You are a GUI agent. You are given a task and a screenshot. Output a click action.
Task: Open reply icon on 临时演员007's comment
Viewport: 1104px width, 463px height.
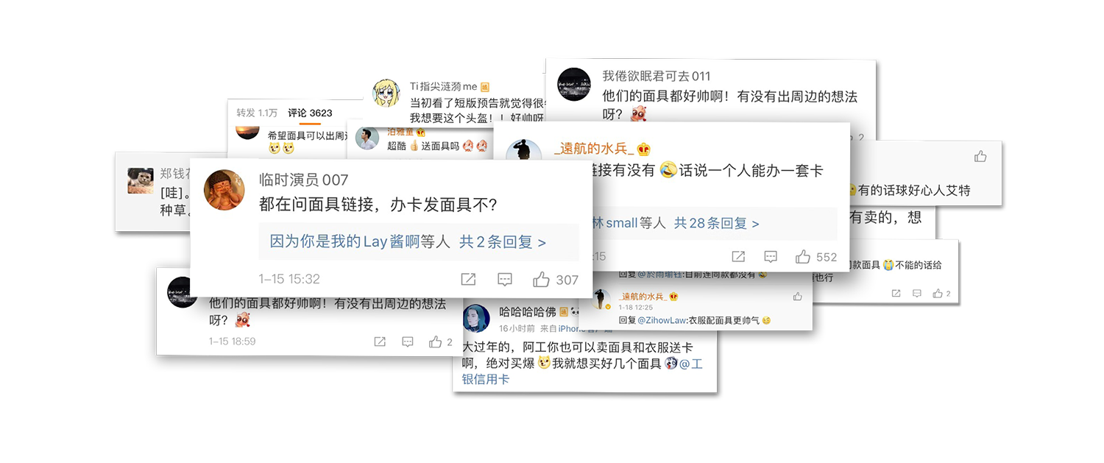pos(505,280)
